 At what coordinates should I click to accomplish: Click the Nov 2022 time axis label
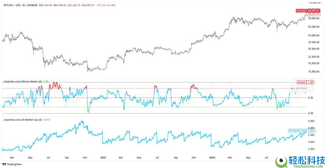pos(85,157)
